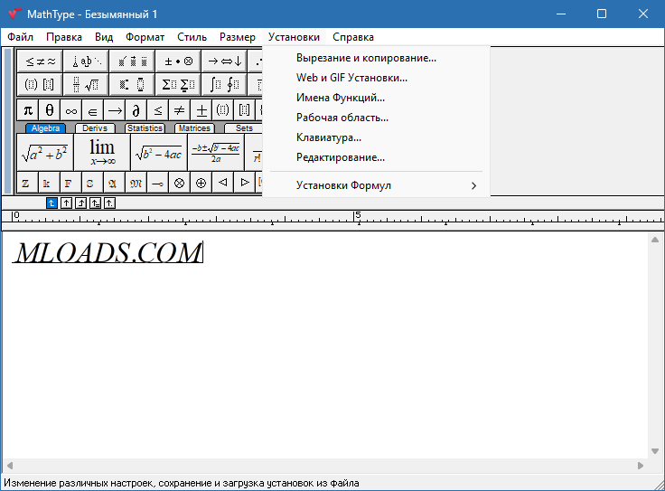Open the operator symbols palette (± • ⊗)
Viewport: 665px width, 491px height.
coord(179,61)
